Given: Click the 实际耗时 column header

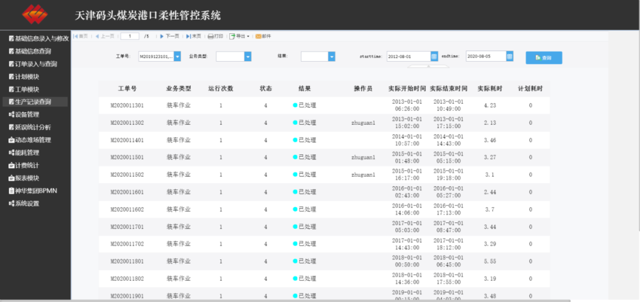Looking at the screenshot, I should click(x=490, y=88).
